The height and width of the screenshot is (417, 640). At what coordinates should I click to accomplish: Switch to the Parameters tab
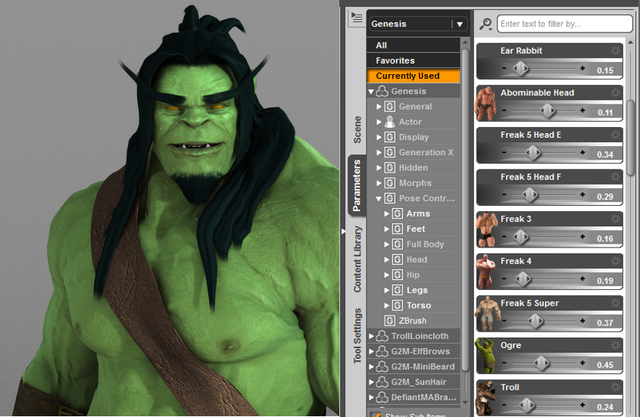(x=357, y=185)
